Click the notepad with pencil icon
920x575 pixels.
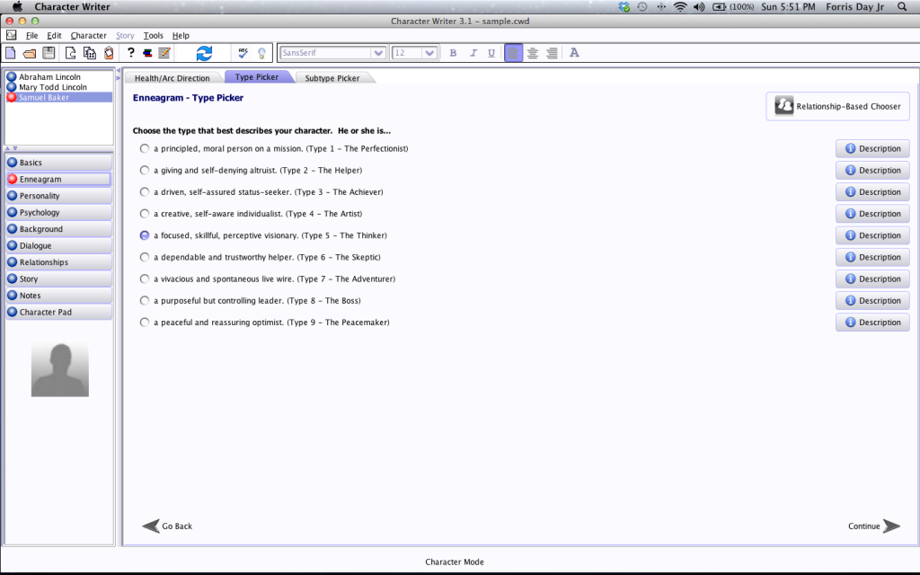tap(164, 53)
